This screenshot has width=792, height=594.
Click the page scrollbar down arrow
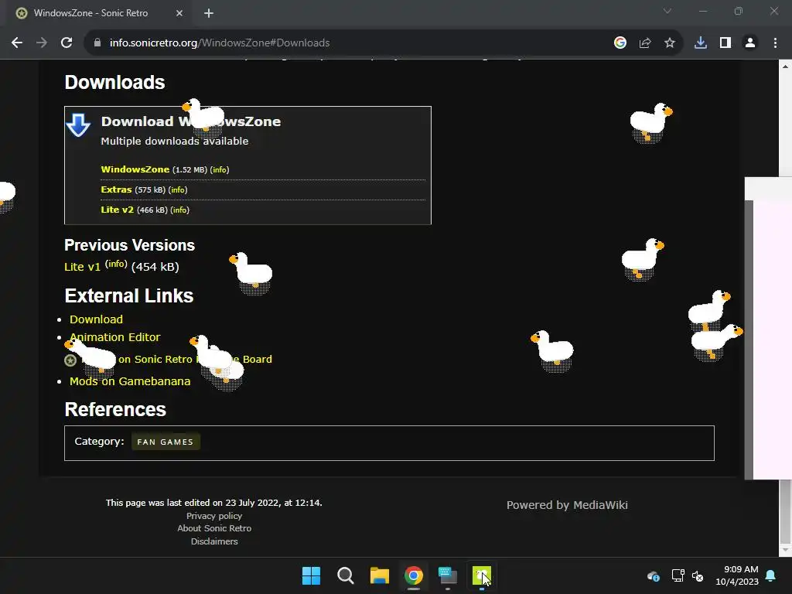pyautogui.click(x=786, y=550)
